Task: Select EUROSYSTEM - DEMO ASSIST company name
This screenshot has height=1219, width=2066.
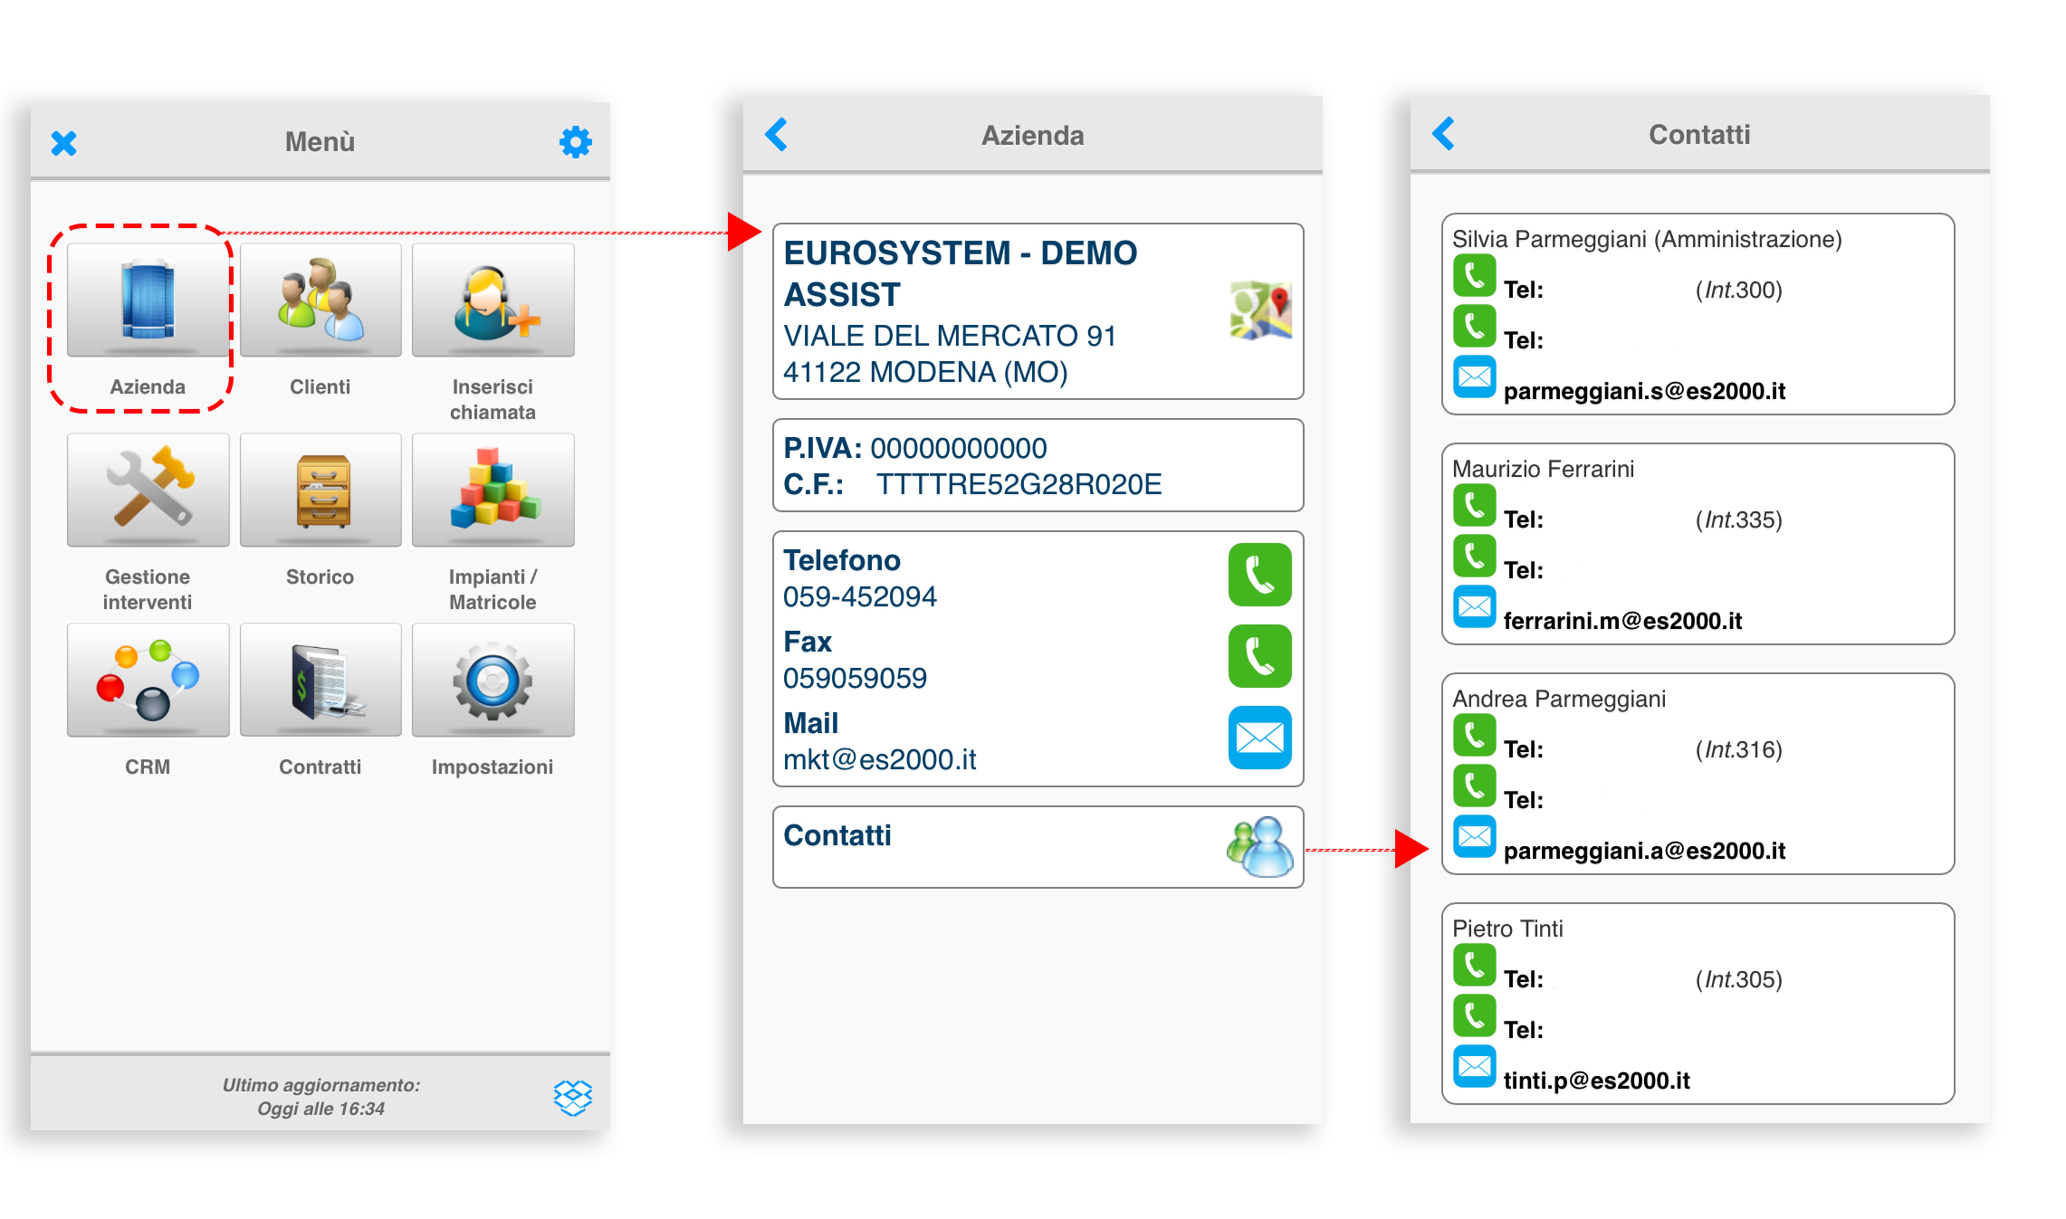Action: tap(960, 273)
